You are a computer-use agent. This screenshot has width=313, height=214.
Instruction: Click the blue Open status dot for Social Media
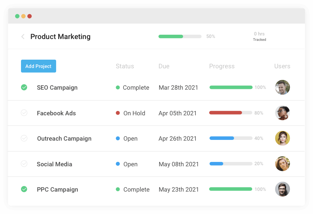click(x=117, y=164)
